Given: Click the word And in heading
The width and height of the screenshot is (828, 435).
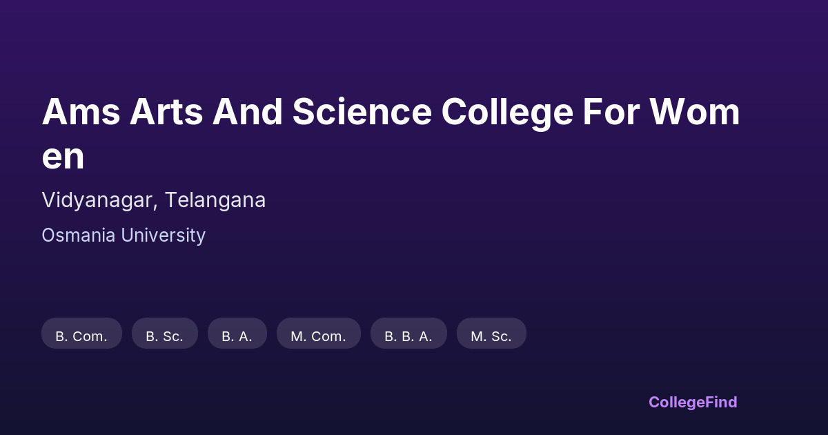Looking at the screenshot, I should [x=248, y=113].
